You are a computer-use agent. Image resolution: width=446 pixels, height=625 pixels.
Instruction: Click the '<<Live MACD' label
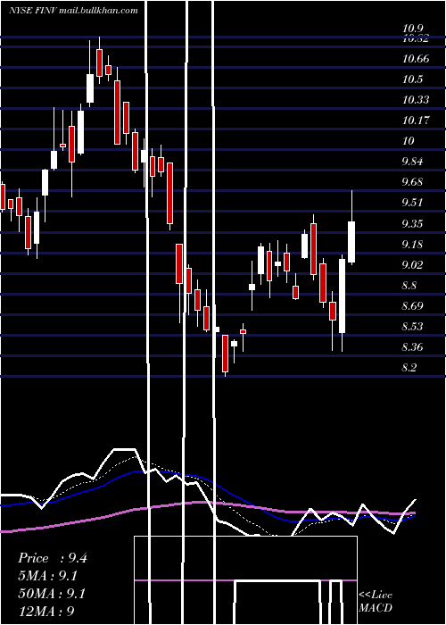[x=376, y=601]
